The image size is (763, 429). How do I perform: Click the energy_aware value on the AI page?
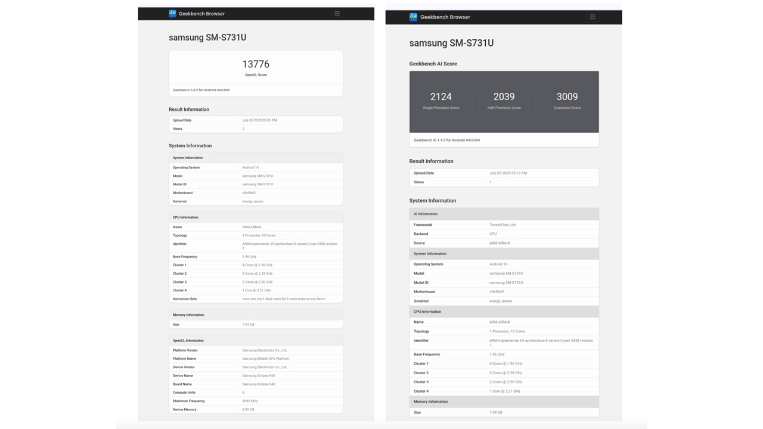pos(501,301)
